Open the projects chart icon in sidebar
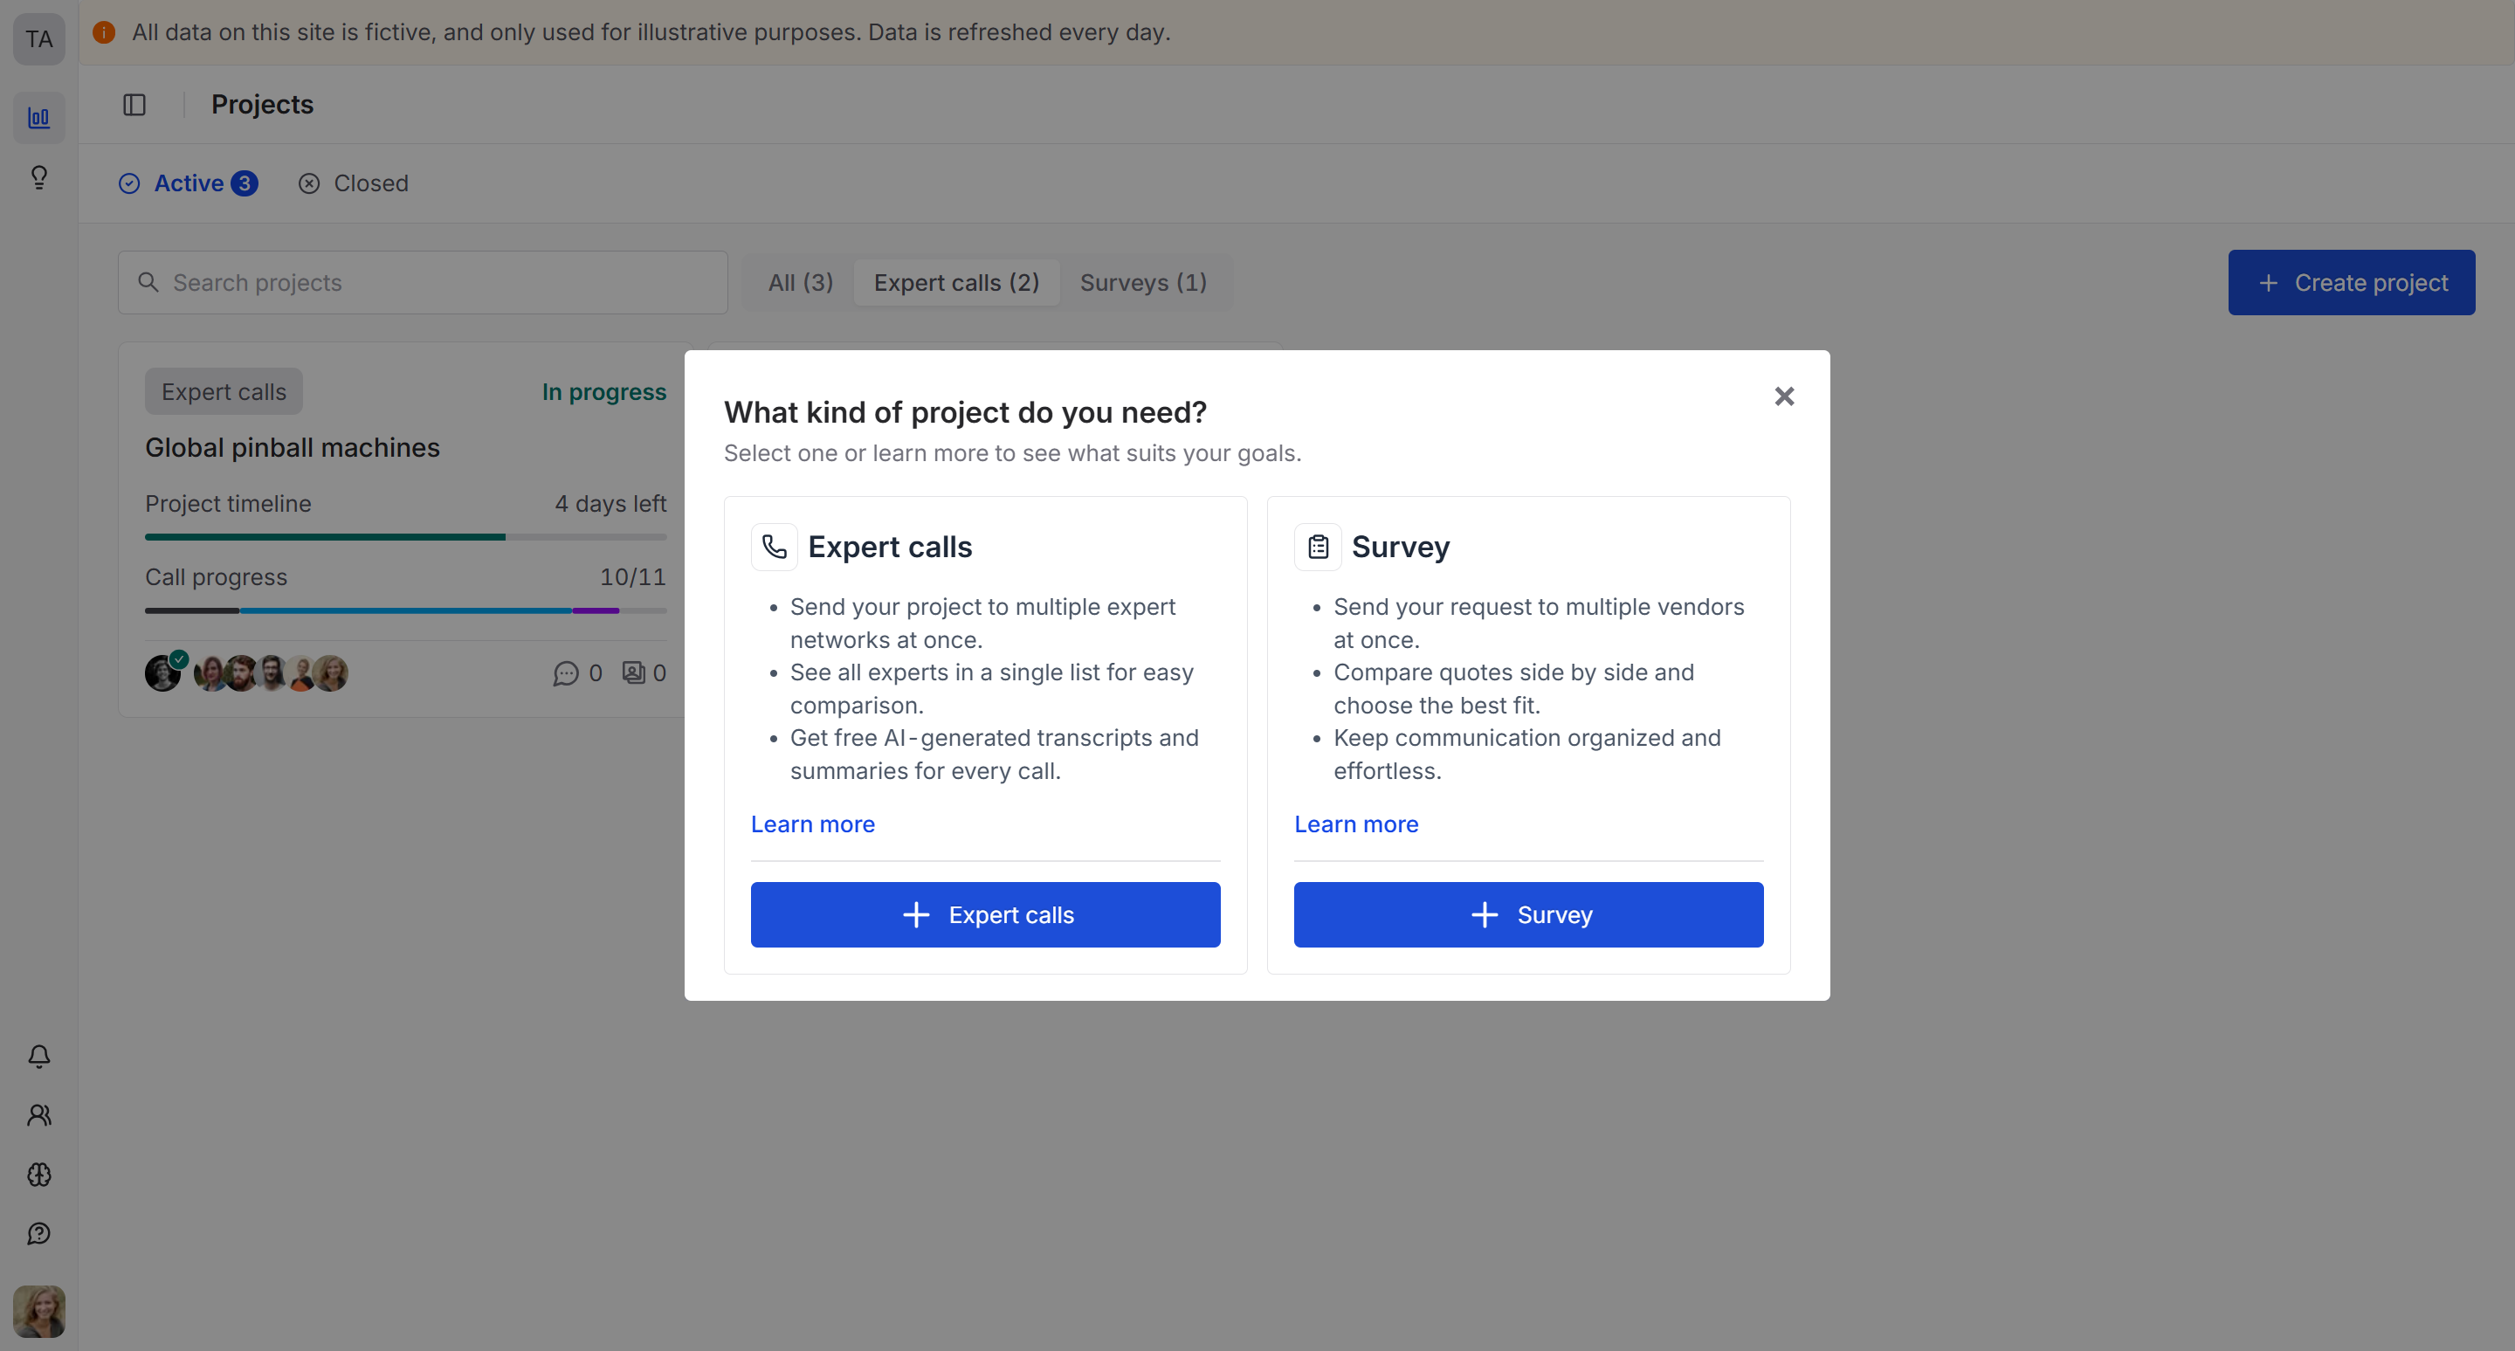 click(39, 118)
